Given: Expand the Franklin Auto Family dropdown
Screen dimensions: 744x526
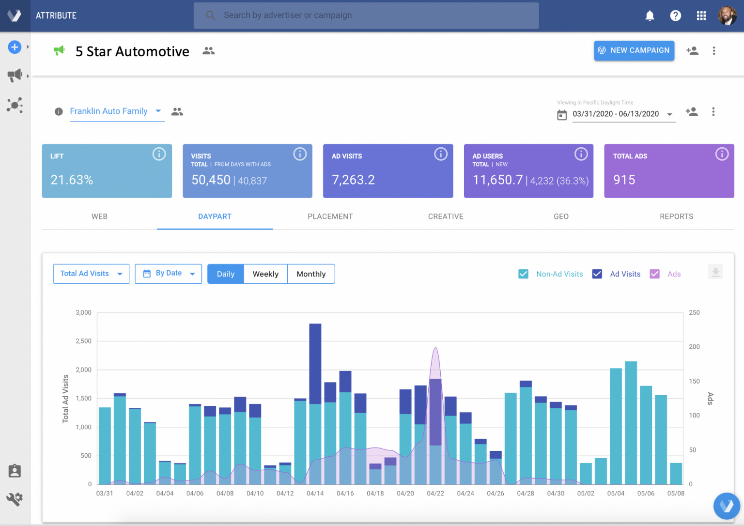Looking at the screenshot, I should (158, 111).
